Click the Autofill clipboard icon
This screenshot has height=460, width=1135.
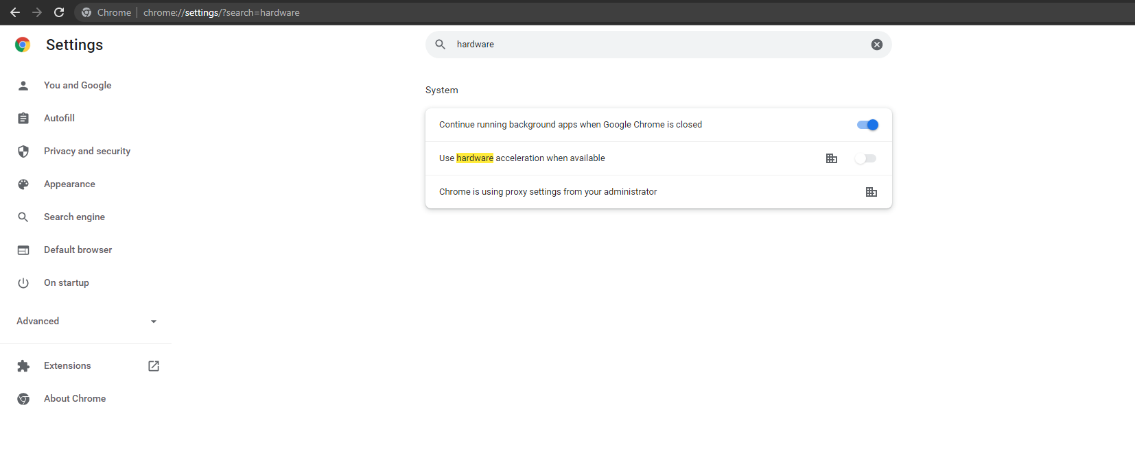click(x=23, y=118)
